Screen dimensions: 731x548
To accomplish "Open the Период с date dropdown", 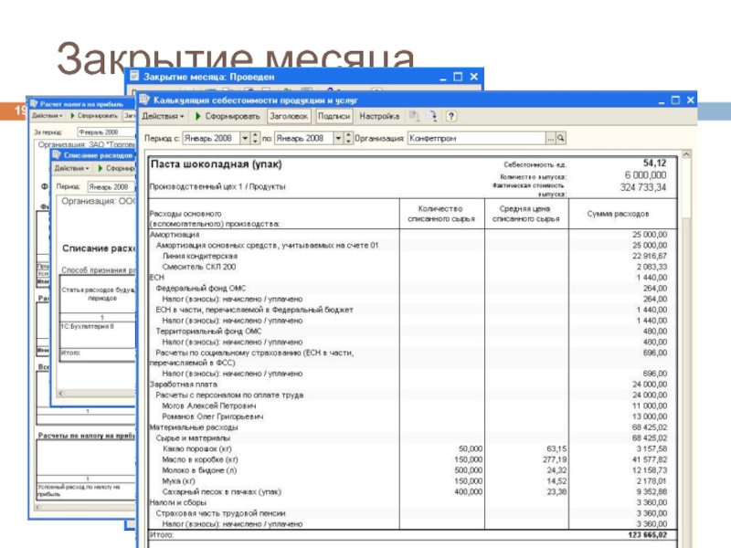I will [244, 138].
